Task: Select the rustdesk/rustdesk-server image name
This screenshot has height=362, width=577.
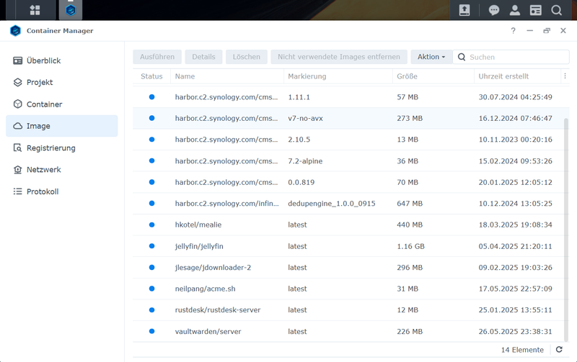Action: pos(218,310)
